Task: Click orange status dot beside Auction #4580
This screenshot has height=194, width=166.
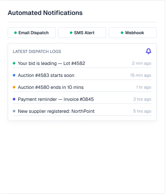Action: click(x=14, y=87)
